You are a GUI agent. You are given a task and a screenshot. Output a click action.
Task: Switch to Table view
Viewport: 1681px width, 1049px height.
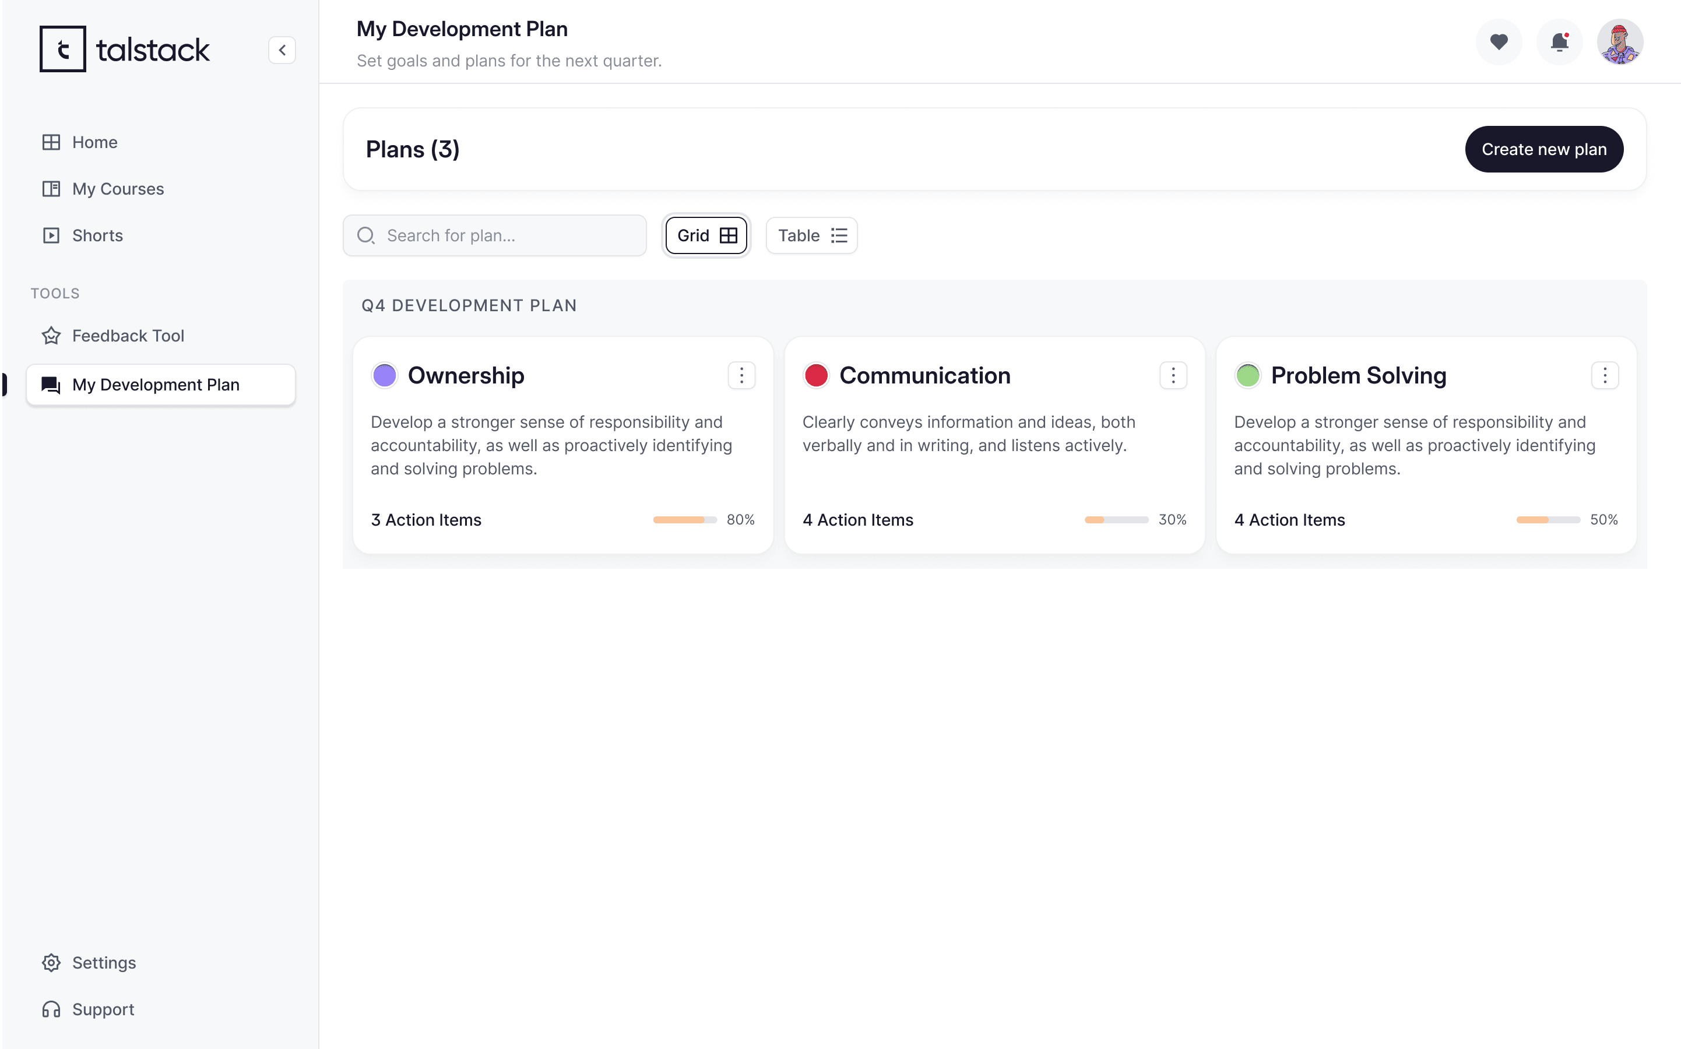(x=811, y=235)
